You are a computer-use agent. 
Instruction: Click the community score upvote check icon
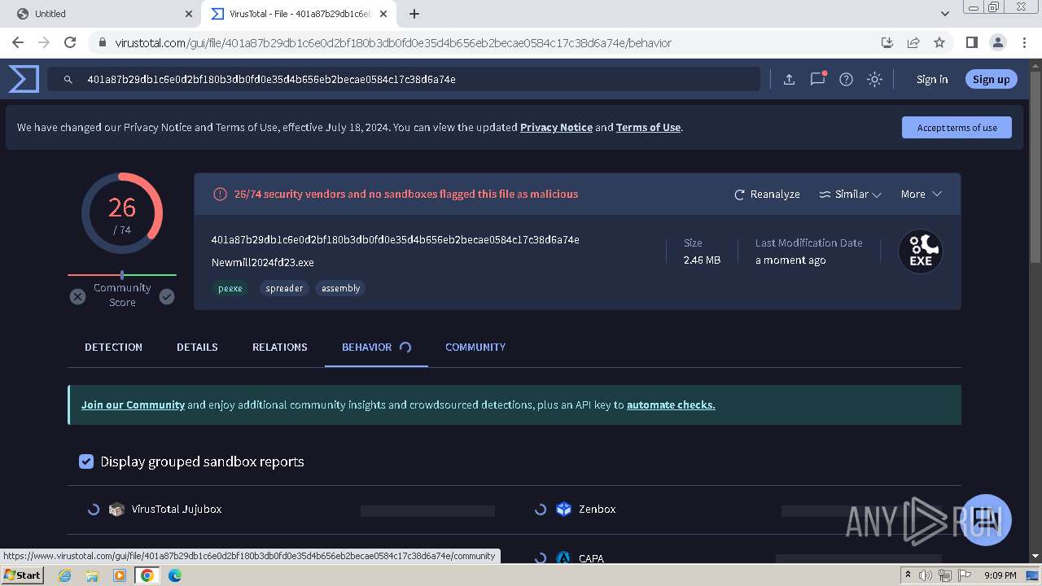167,296
